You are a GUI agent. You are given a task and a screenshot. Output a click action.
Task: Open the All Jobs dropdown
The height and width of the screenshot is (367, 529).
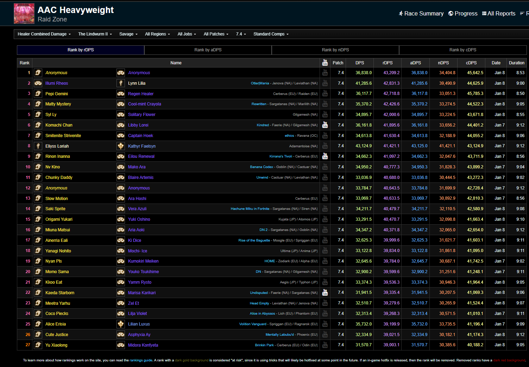tap(187, 34)
